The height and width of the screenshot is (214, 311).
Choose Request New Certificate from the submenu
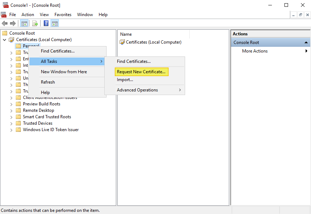141,72
